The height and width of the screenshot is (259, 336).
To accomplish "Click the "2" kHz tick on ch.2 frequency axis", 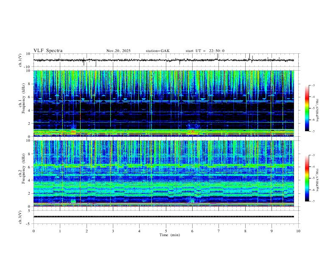I will 30,193.
